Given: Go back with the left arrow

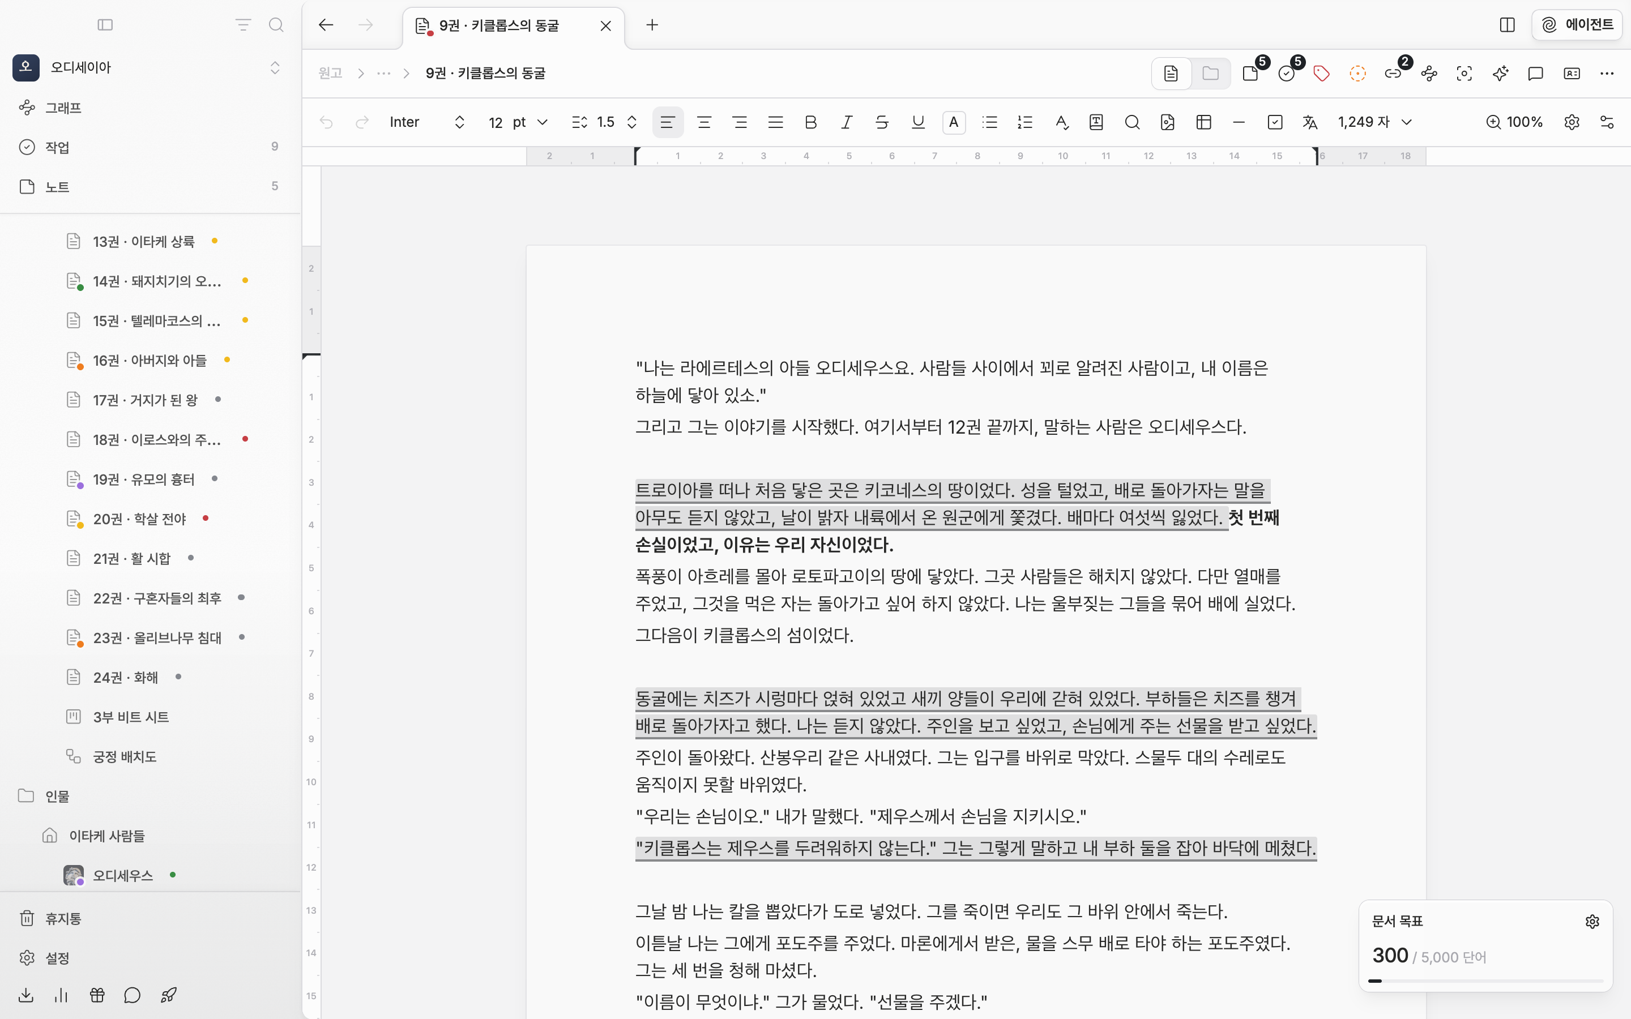Looking at the screenshot, I should pos(326,25).
